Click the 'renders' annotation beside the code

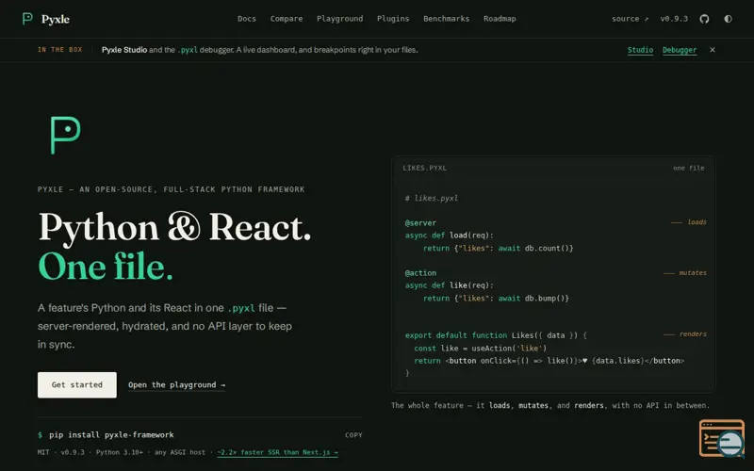click(693, 334)
